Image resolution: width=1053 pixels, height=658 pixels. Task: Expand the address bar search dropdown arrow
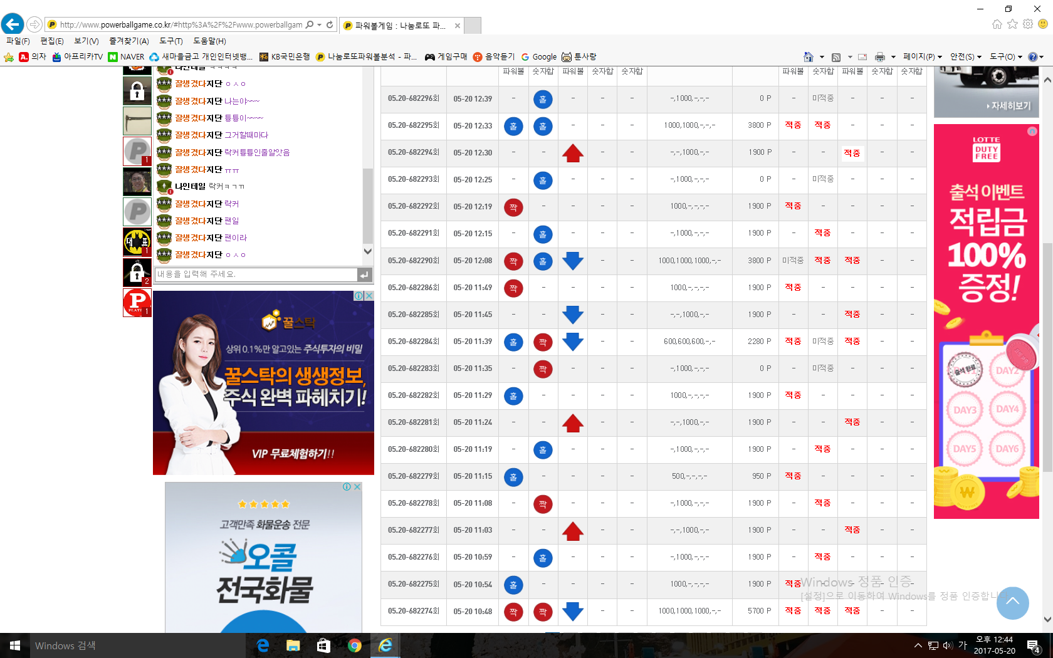coord(320,25)
